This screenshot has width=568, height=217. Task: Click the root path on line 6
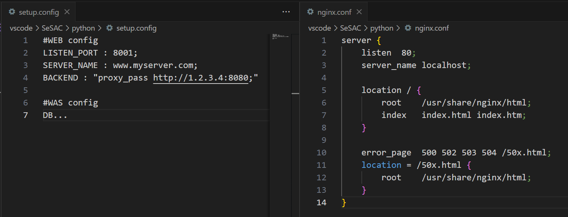[476, 103]
